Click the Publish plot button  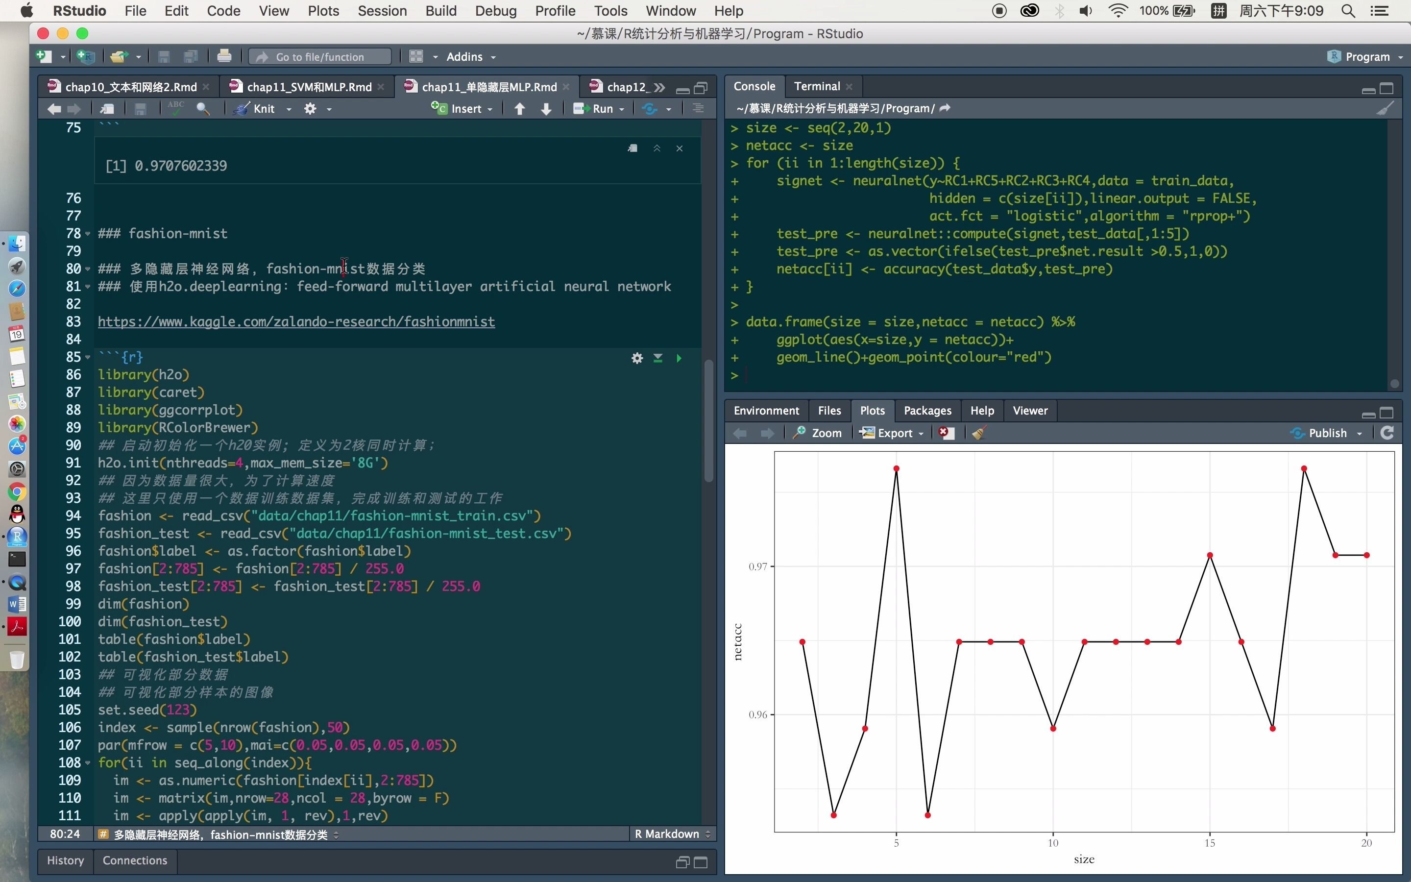1319,433
